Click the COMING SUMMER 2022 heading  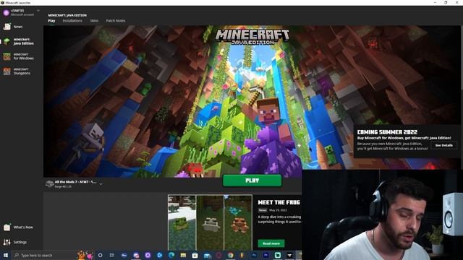pyautogui.click(x=387, y=132)
